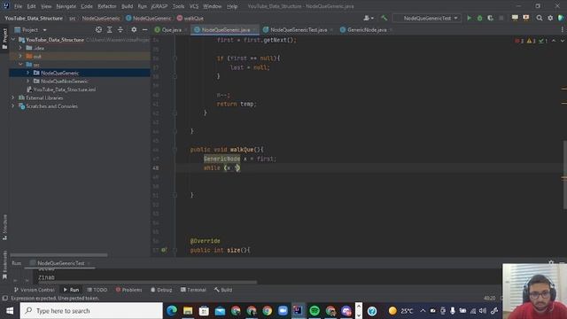567x319 pixels.
Task: Click the editor vertical scrollbar
Action: coord(565,175)
